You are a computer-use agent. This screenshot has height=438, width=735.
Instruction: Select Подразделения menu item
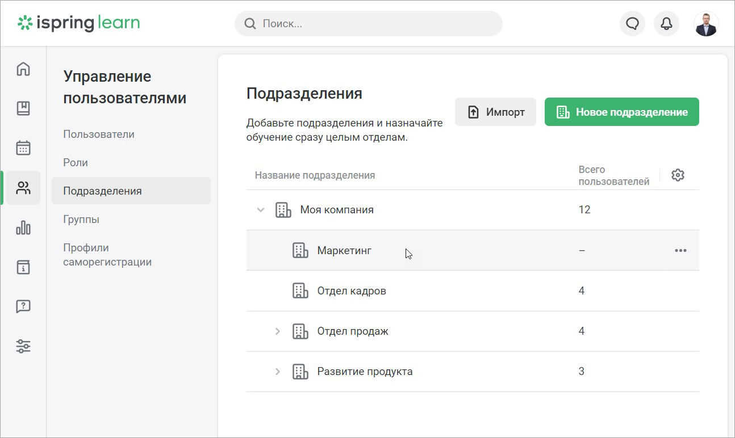click(131, 191)
